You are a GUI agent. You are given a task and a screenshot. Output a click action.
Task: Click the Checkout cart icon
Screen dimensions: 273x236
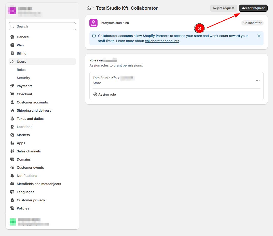12,94
